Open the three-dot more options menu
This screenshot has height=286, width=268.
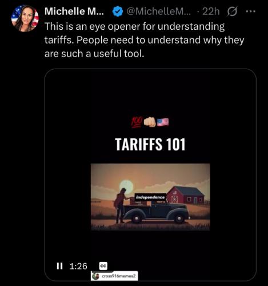point(251,11)
